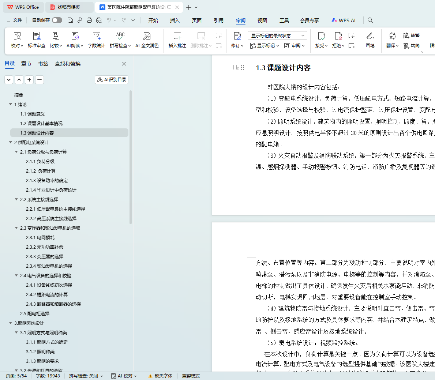
Task: Collapse the '2.1 负荷分级与负荷计算' outline section
Action: coord(16,152)
